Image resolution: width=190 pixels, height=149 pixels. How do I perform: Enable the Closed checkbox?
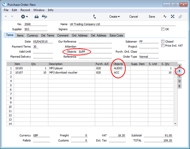pyautogui.click(x=163, y=41)
